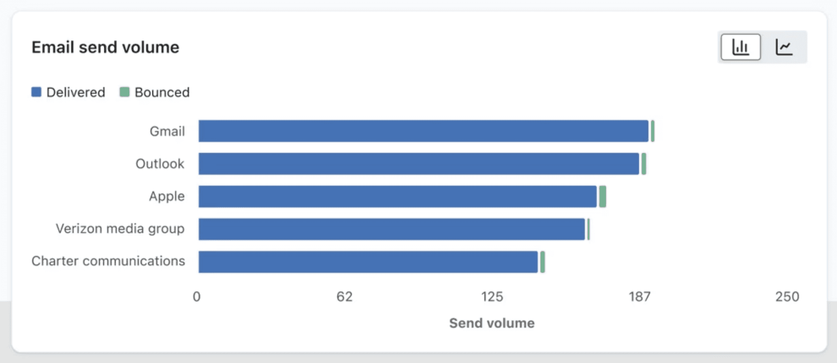Click the Email send volume title

coord(105,47)
